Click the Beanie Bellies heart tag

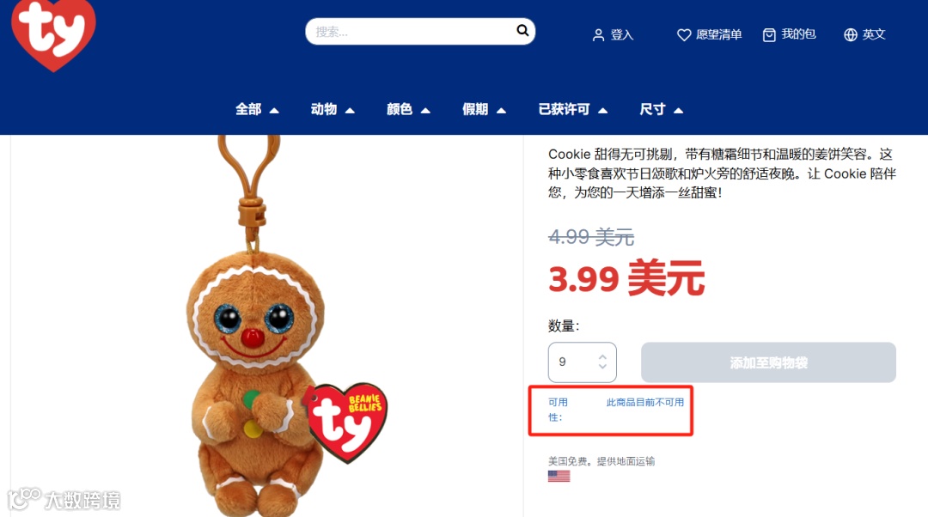coord(346,422)
